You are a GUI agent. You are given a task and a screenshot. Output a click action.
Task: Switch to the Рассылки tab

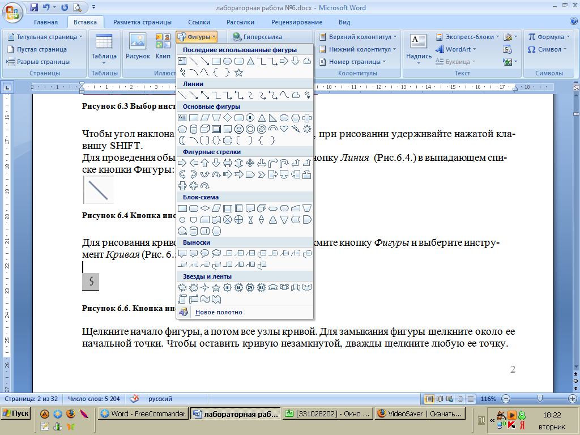pyautogui.click(x=240, y=22)
